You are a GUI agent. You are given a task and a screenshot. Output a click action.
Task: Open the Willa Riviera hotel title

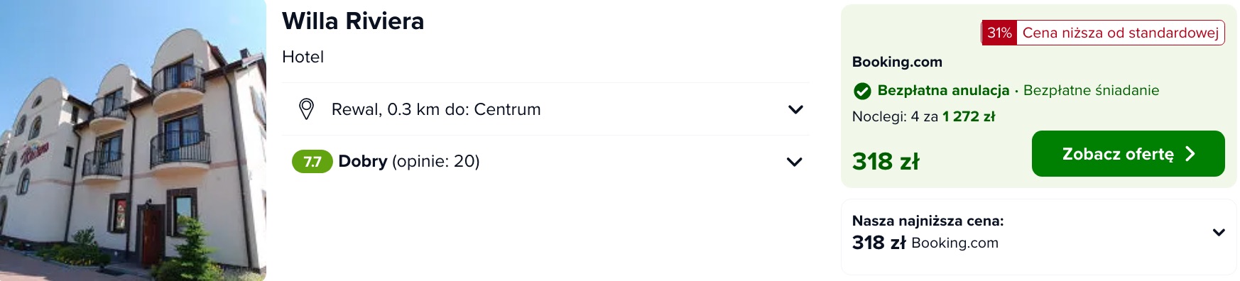click(x=353, y=21)
